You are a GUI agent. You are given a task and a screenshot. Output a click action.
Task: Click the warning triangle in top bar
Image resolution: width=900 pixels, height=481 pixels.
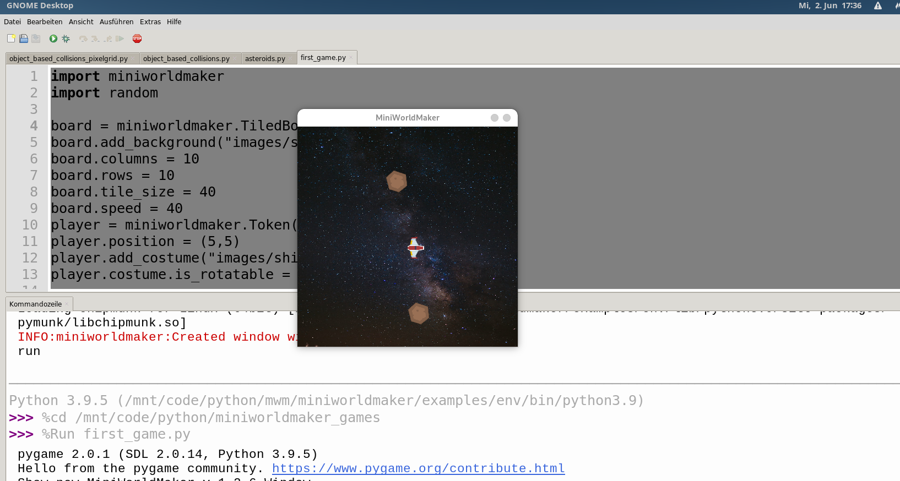coord(878,6)
